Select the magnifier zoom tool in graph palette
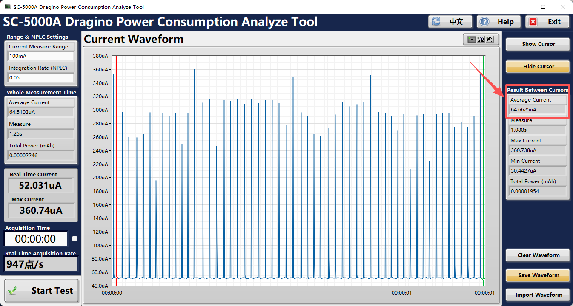Viewport: 573px width, 306px height. tap(481, 40)
